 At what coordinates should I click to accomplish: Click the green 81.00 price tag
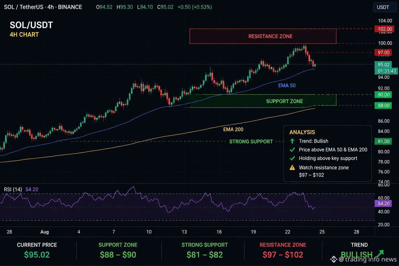tap(383, 141)
